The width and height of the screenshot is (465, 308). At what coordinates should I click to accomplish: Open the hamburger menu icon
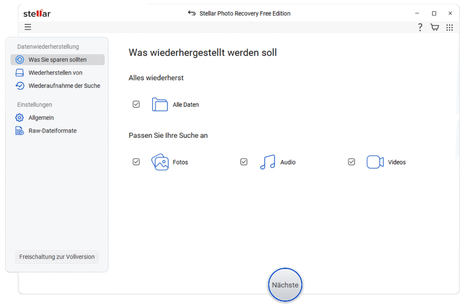pos(28,27)
